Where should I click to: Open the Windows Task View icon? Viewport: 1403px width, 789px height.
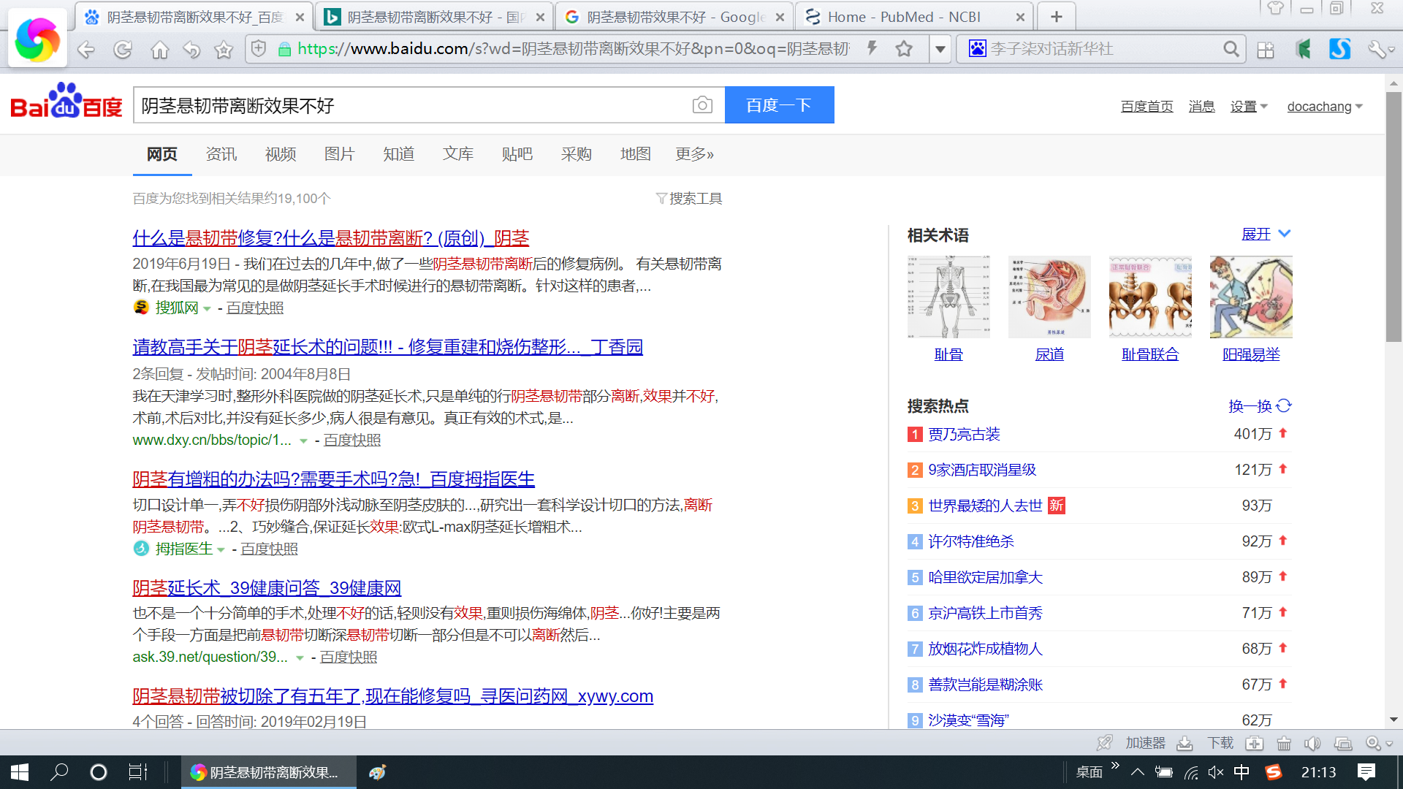[138, 772]
